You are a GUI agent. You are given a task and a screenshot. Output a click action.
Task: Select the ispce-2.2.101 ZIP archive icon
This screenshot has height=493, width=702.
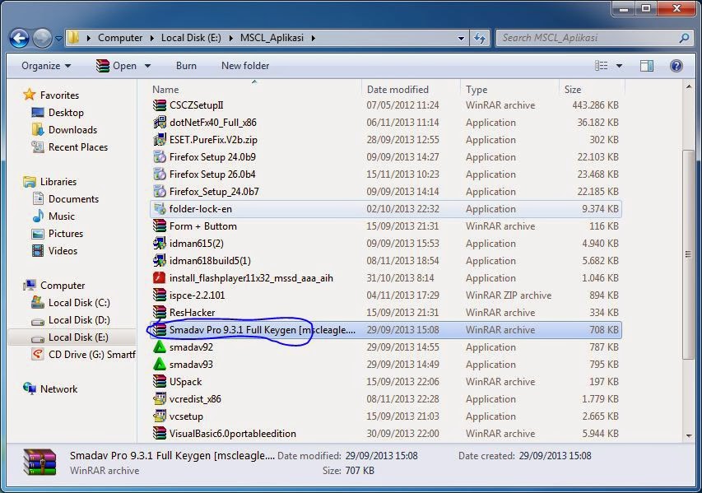coord(160,295)
